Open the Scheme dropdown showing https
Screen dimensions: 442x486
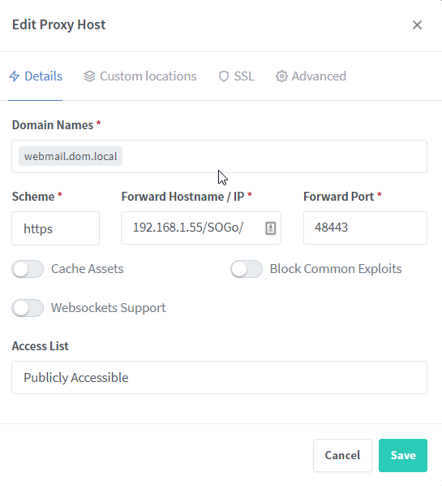click(x=56, y=228)
